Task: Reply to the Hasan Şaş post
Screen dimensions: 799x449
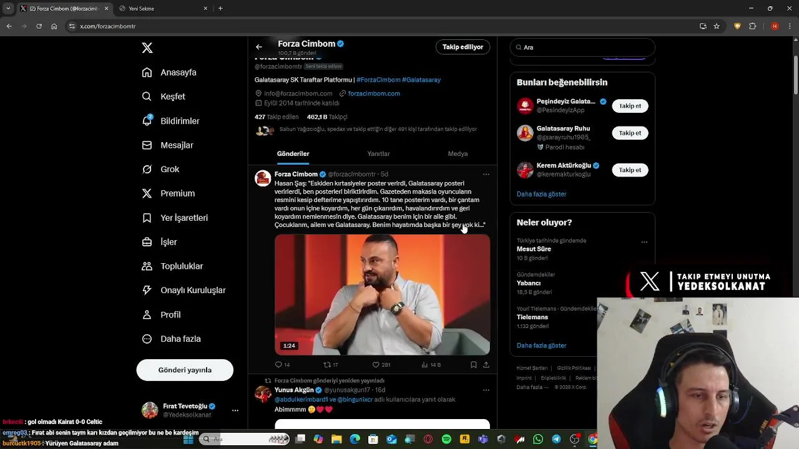Action: (x=282, y=365)
